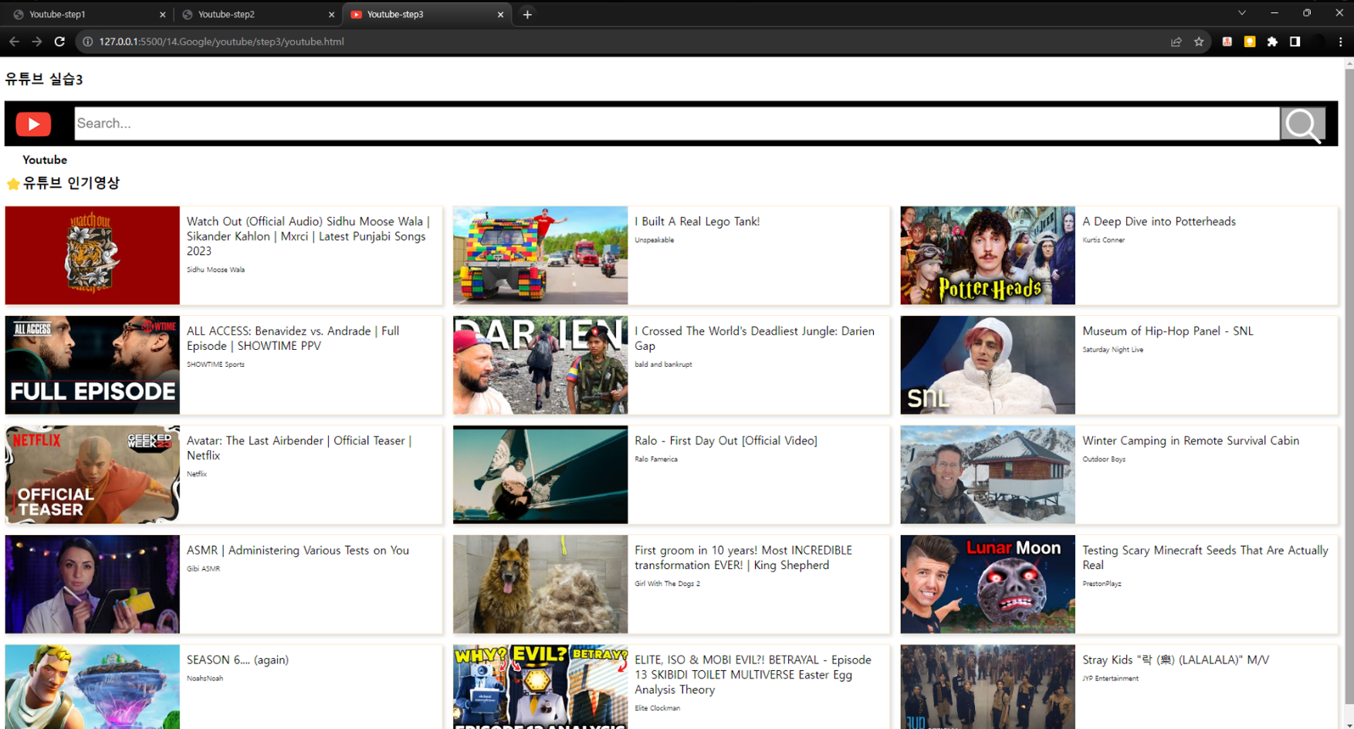Bookmark this page with the star icon
This screenshot has height=729, width=1354.
coord(1199,42)
